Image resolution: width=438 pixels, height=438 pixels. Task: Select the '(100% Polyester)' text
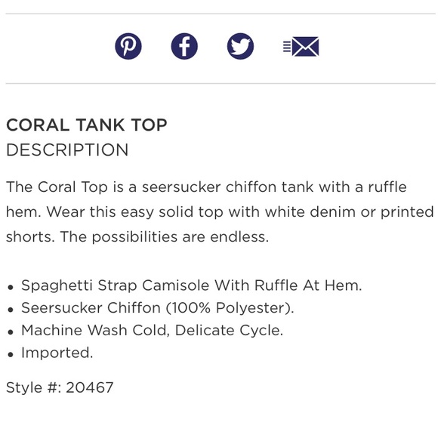pos(230,308)
